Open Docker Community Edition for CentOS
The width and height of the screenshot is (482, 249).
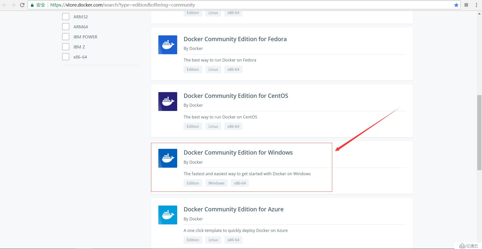pyautogui.click(x=236, y=96)
